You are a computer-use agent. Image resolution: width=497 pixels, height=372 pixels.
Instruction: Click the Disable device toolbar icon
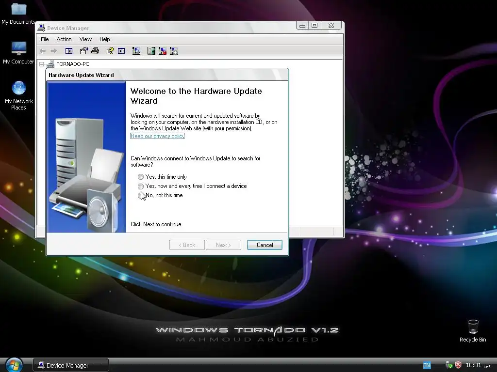tap(174, 51)
